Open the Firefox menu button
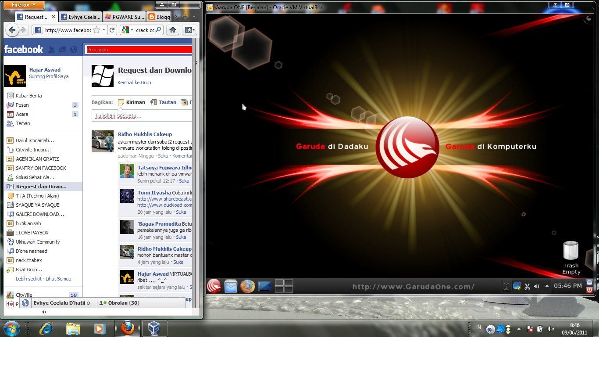Screen dimensions: 599x374 point(24,5)
